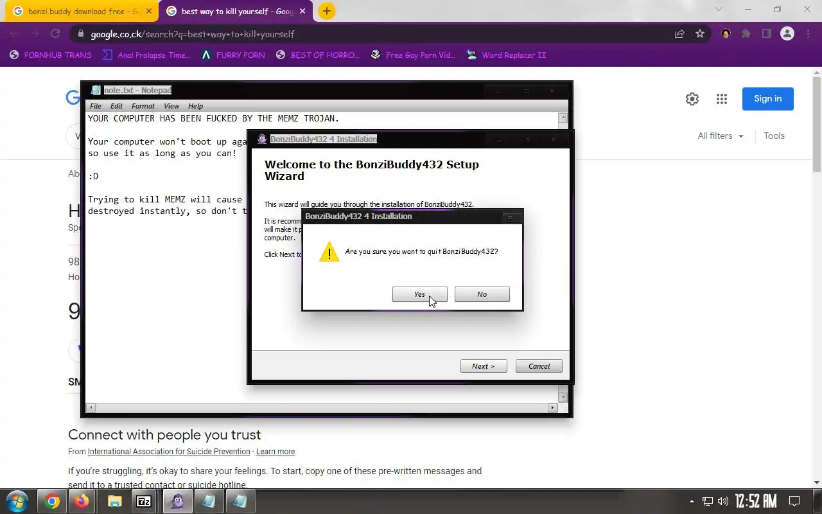The width and height of the screenshot is (822, 514).
Task: Click the volume speaker tray icon
Action: pos(723,501)
